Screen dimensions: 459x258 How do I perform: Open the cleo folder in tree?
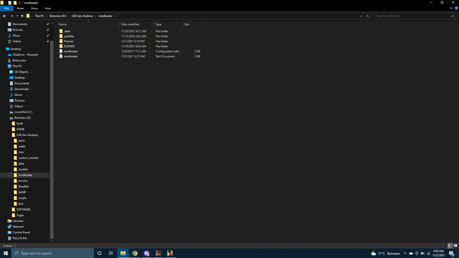pos(21,152)
